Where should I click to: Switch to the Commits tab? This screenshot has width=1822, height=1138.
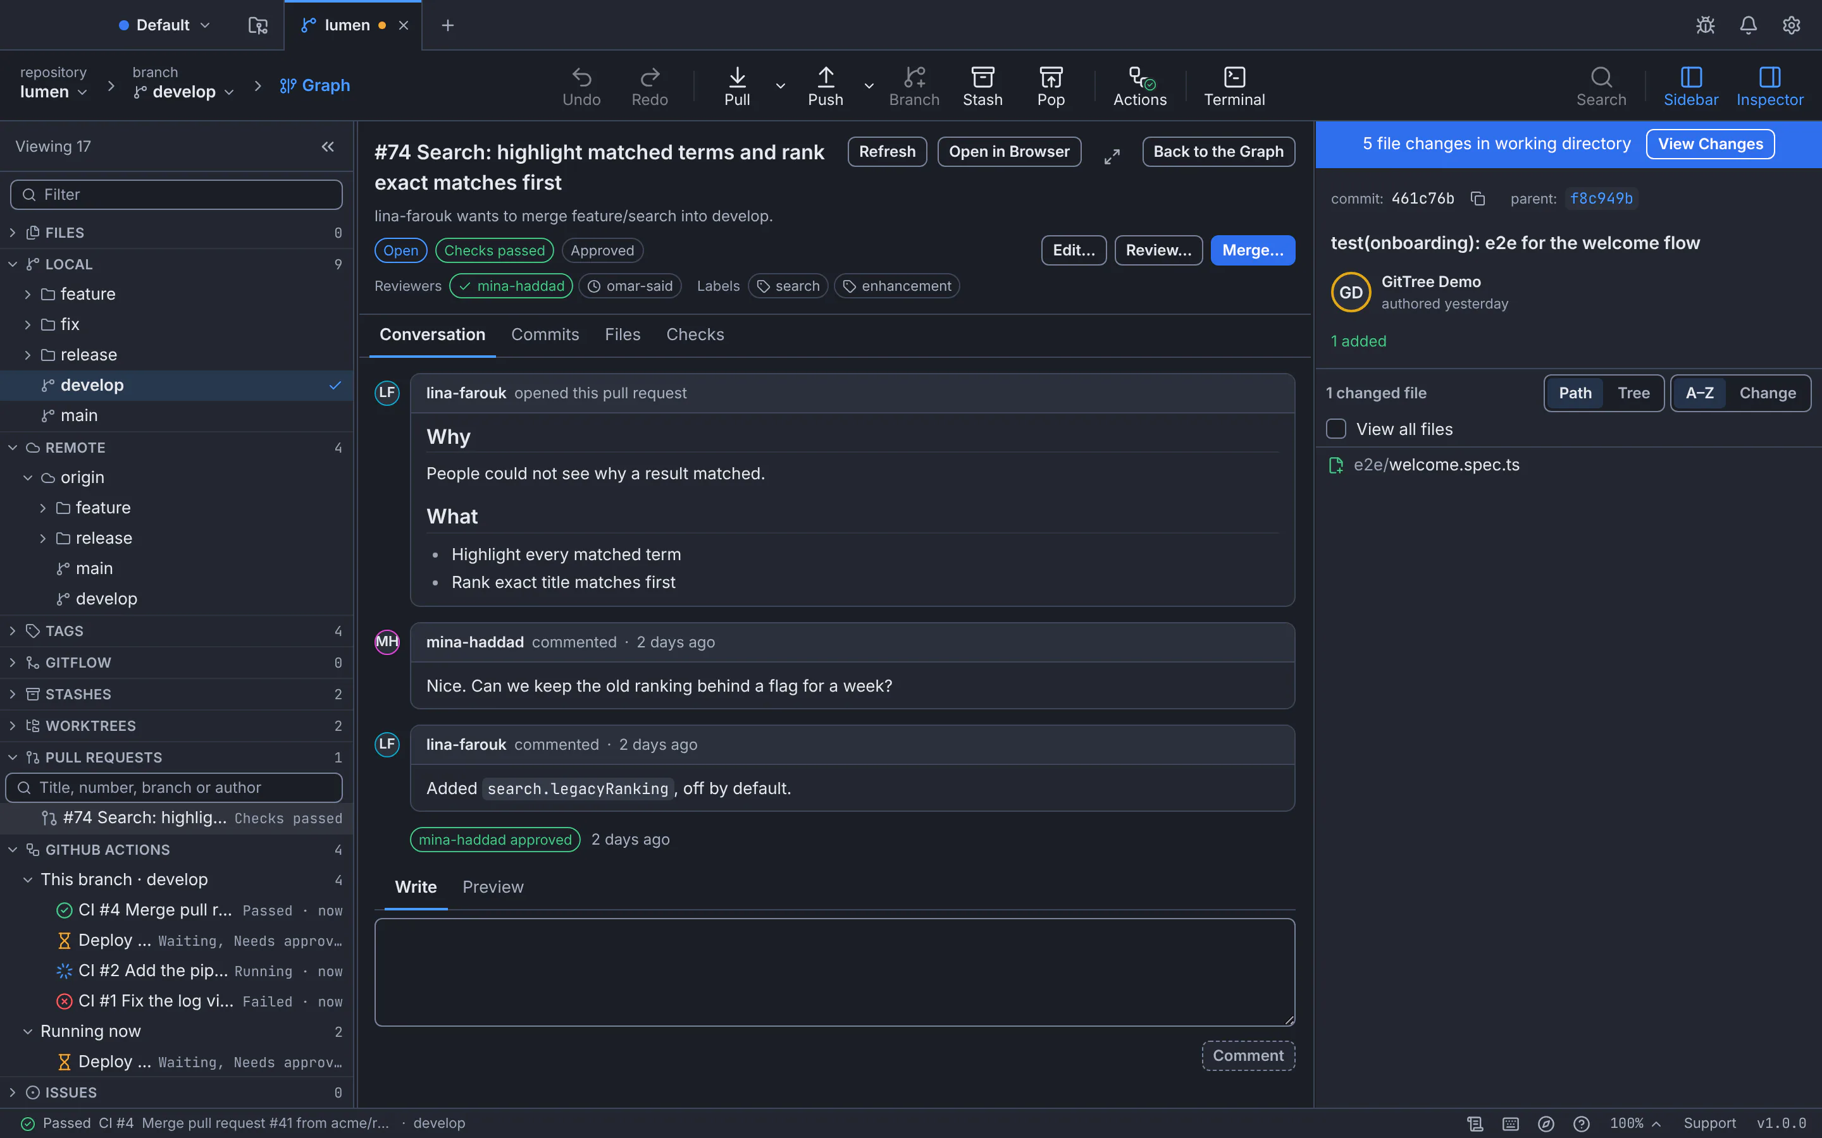[x=545, y=334]
